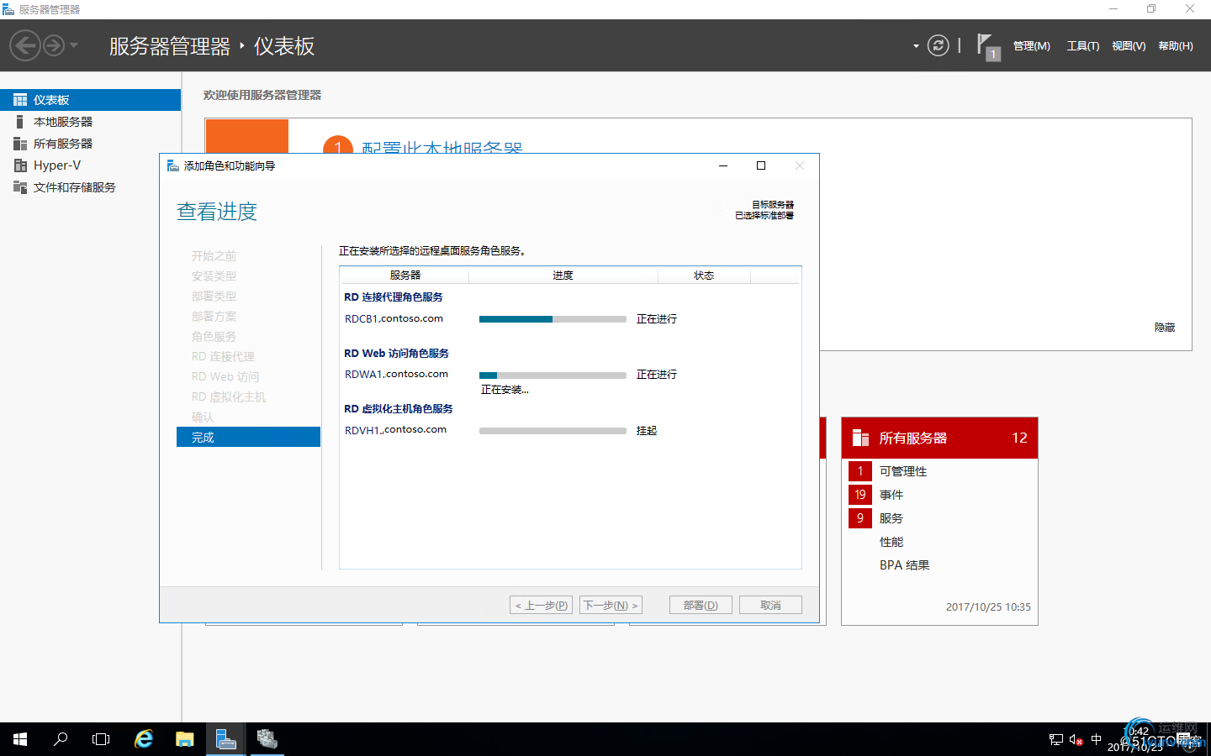Click the 仪表板 sidebar icon
This screenshot has height=756, width=1211.
(x=20, y=100)
